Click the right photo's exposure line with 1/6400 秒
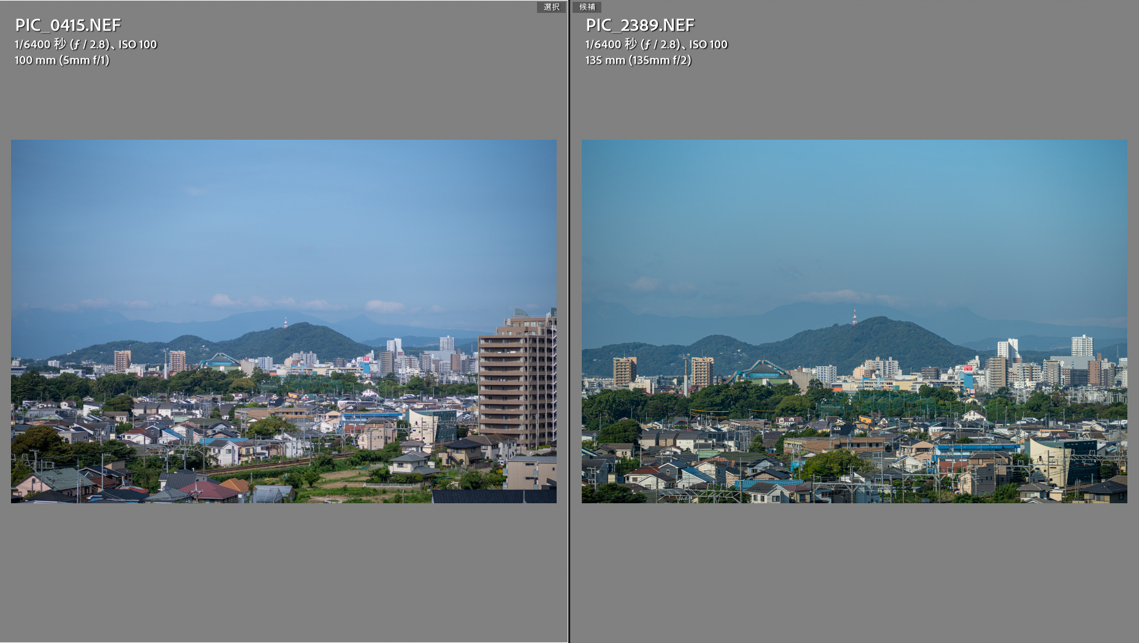 point(657,44)
